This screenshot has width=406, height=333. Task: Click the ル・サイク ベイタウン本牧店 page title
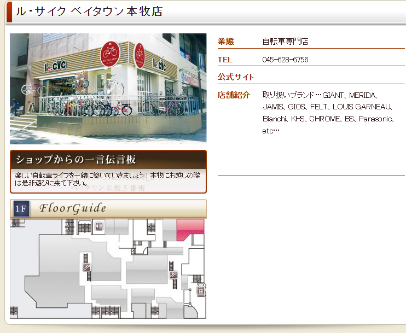coord(89,11)
